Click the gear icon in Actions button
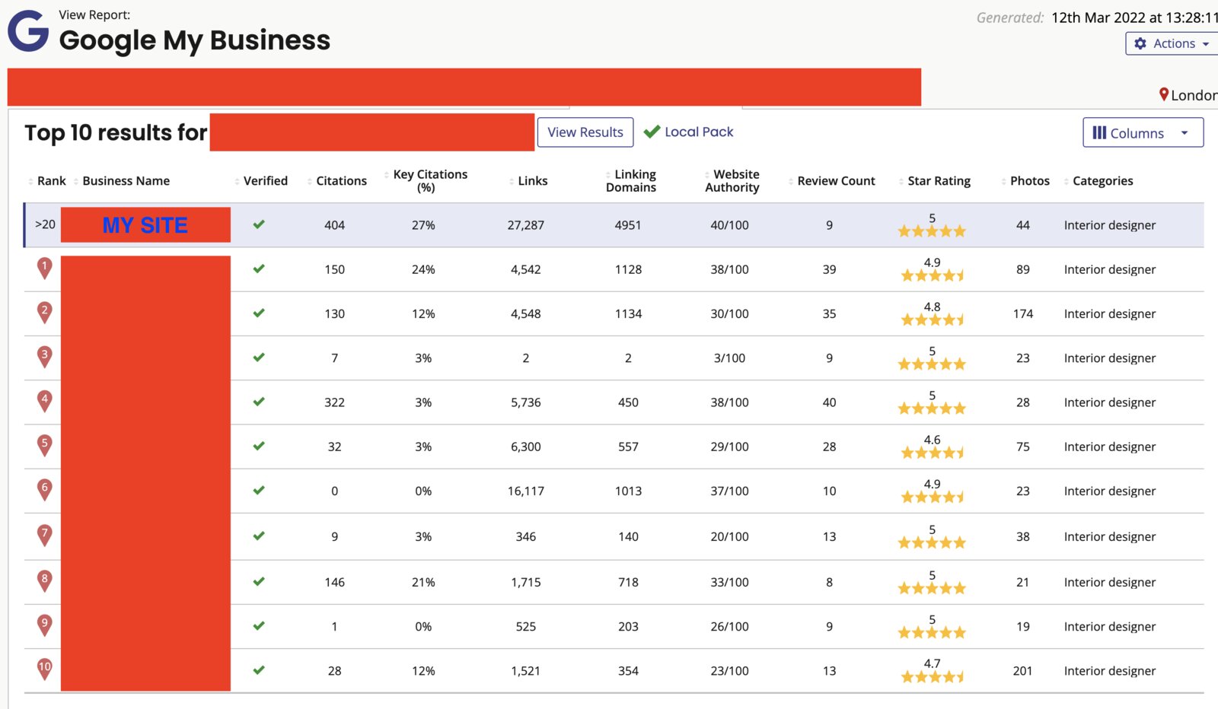 (x=1140, y=43)
